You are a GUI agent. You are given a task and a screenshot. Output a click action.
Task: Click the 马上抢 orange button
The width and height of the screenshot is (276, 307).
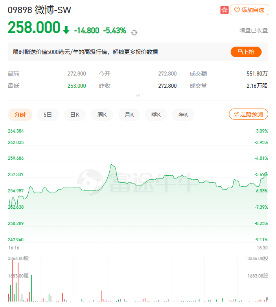(x=246, y=52)
